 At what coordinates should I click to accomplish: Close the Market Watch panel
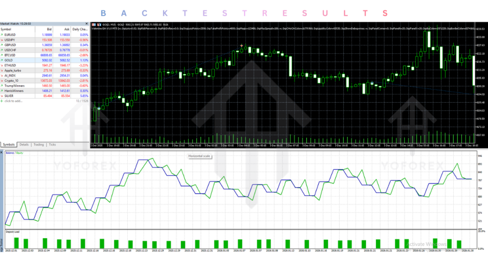coord(87,23)
